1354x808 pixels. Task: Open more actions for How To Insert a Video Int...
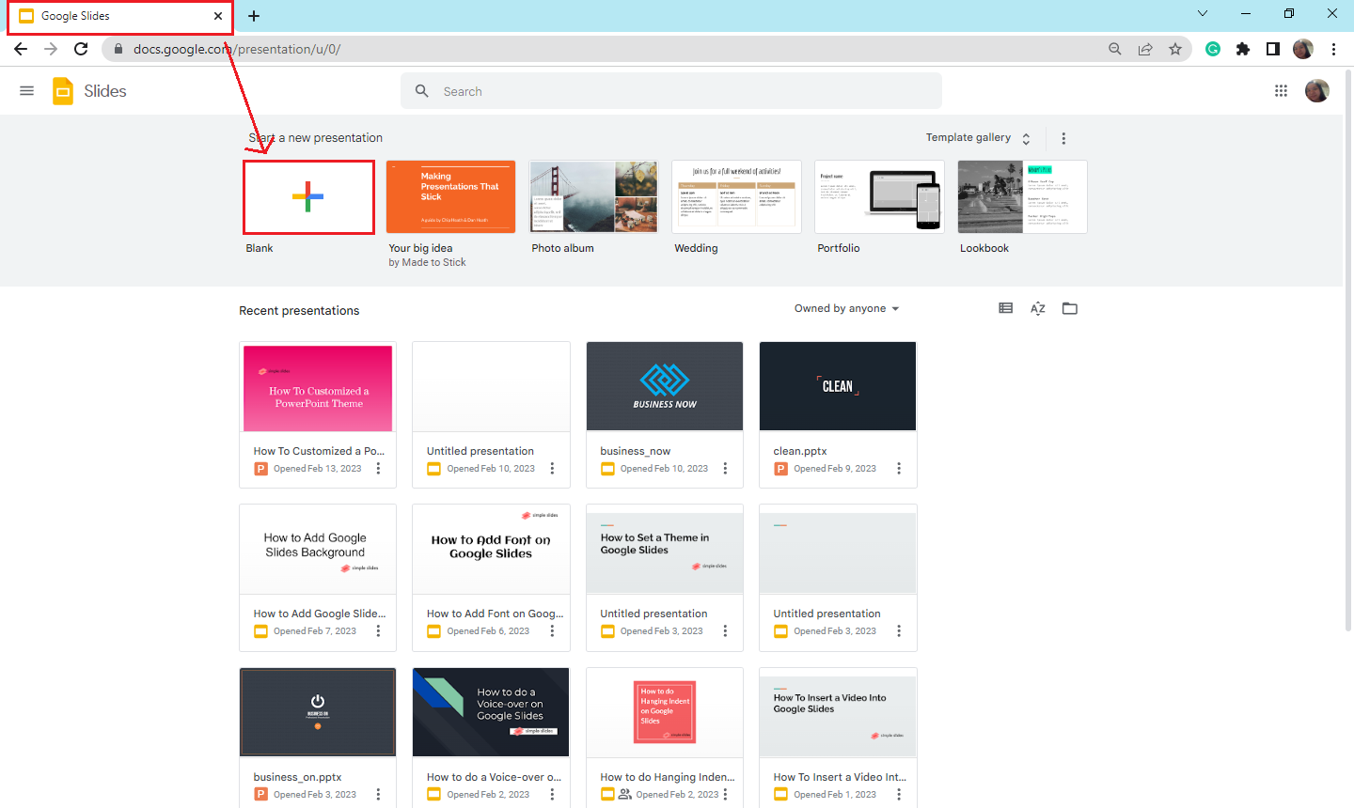click(x=899, y=794)
